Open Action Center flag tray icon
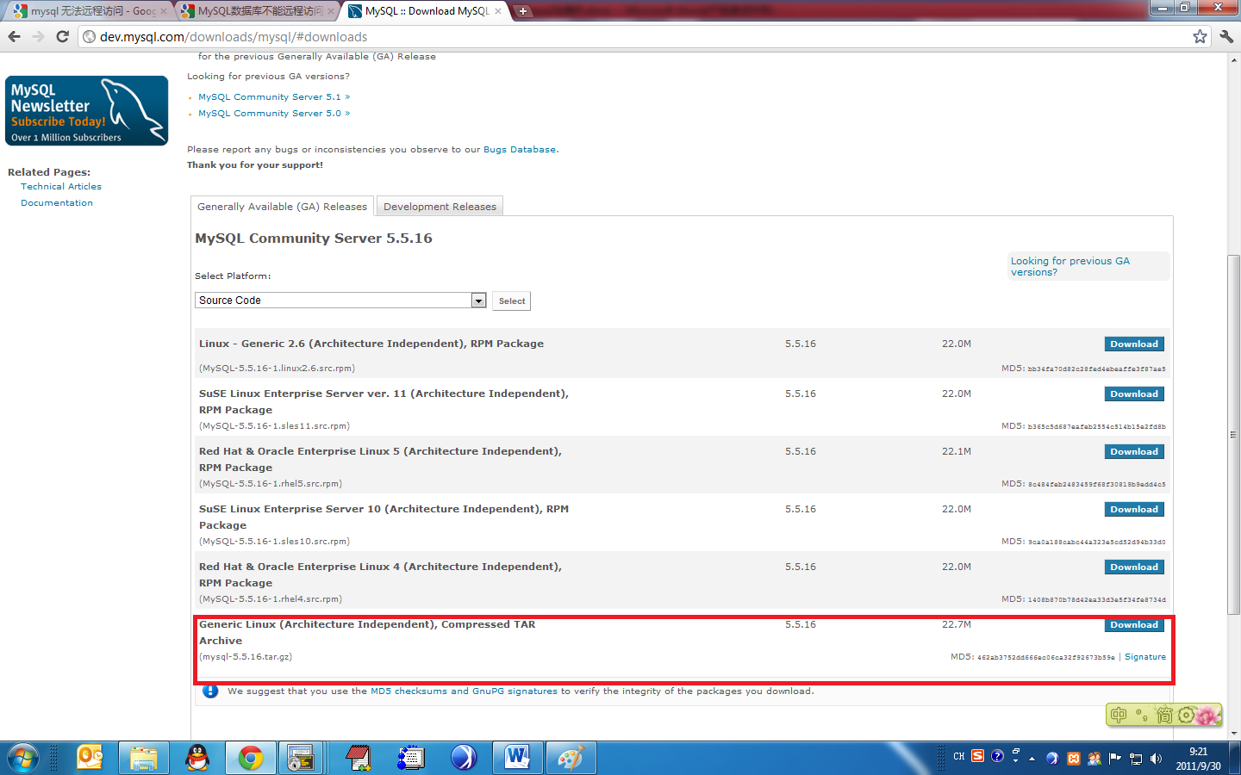Image resolution: width=1241 pixels, height=775 pixels. pos(1115,759)
